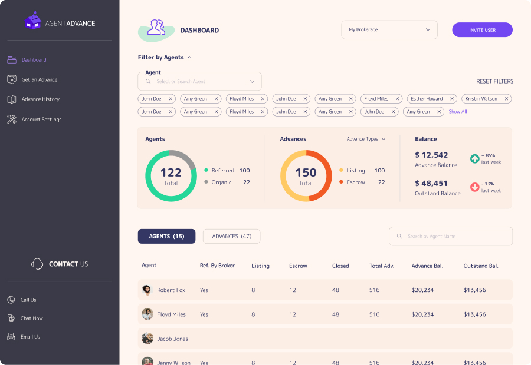Switch to the Advances (47) tab
The width and height of the screenshot is (531, 365).
click(x=232, y=236)
